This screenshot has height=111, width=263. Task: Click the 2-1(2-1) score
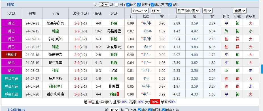(x=81, y=86)
